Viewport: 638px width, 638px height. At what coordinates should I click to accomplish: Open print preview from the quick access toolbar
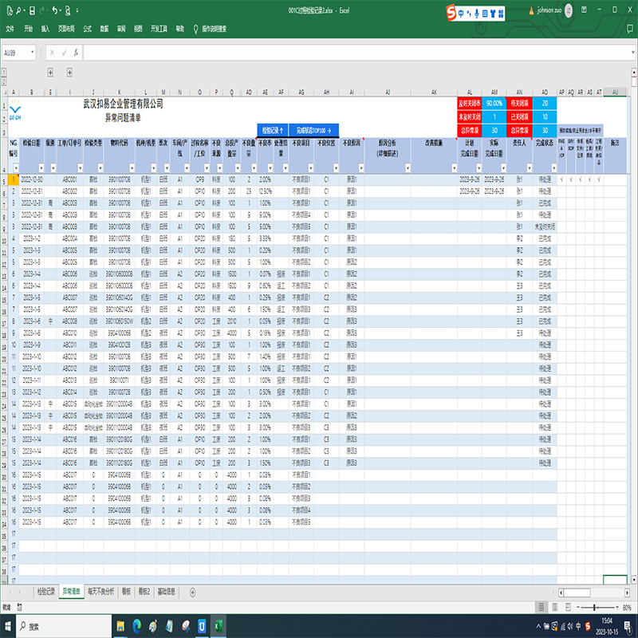68,10
